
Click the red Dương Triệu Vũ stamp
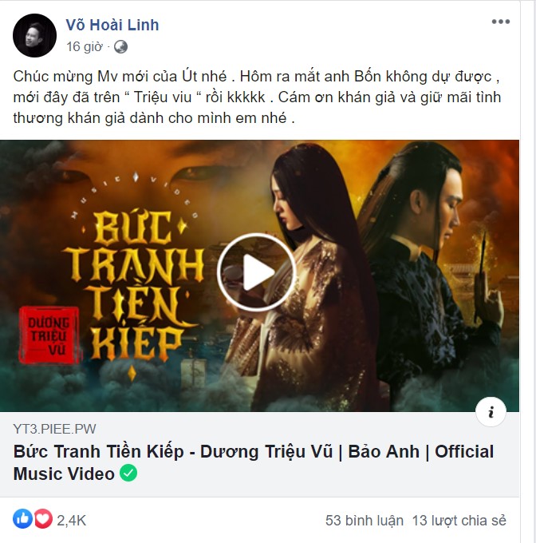(49, 335)
